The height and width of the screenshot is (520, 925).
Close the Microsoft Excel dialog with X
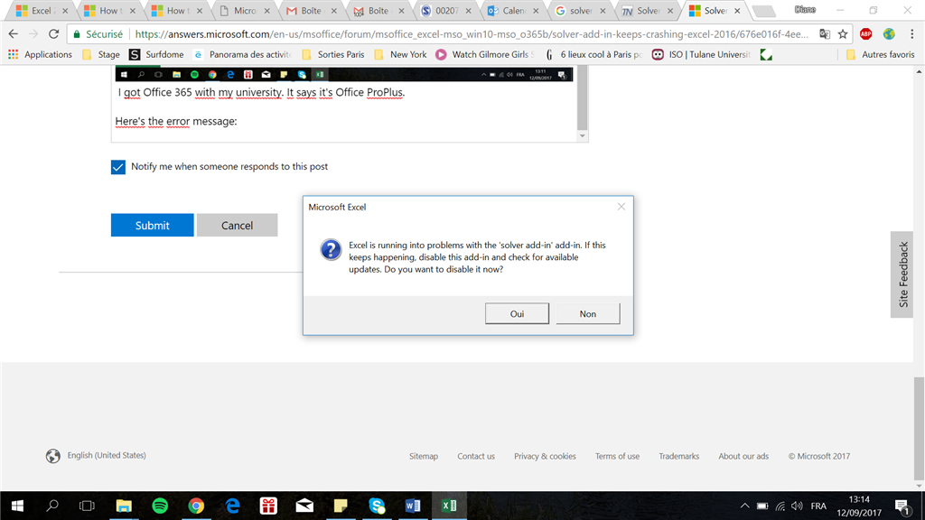coord(621,207)
